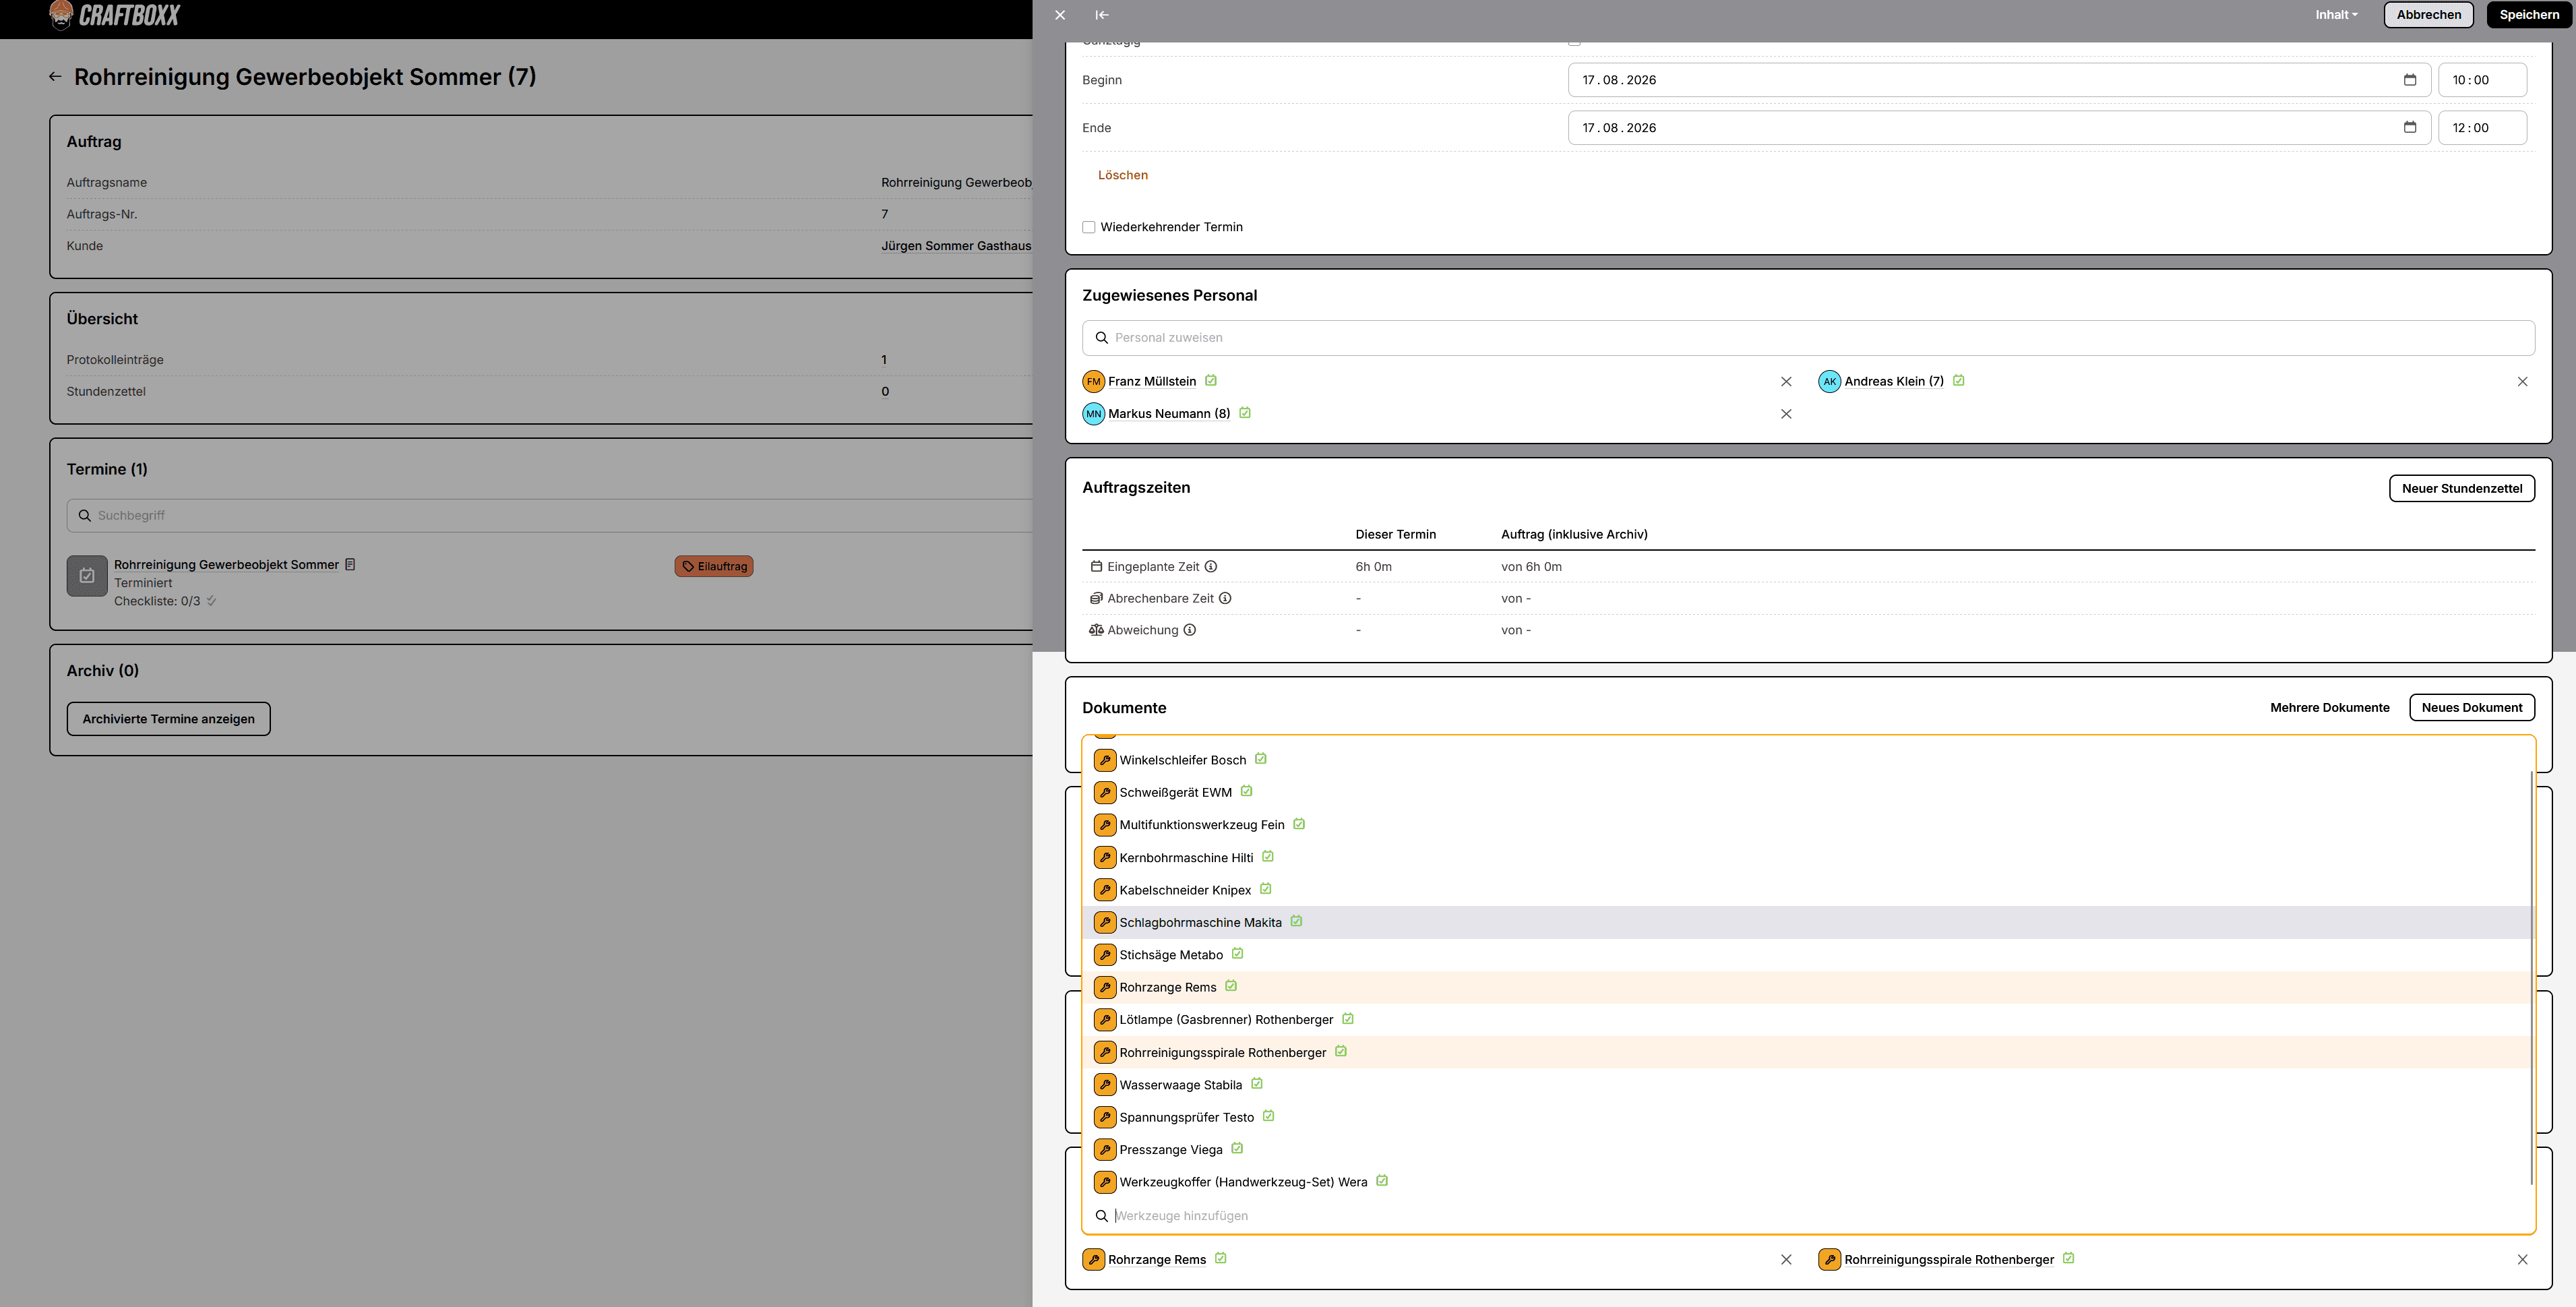Click info icon beside Eingeplante Zeit

(1210, 566)
